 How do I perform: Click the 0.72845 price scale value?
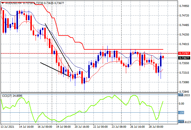pyautogui.click(x=184, y=92)
